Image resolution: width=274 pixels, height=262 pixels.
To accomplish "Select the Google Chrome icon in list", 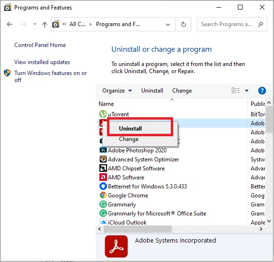I will [x=103, y=195].
